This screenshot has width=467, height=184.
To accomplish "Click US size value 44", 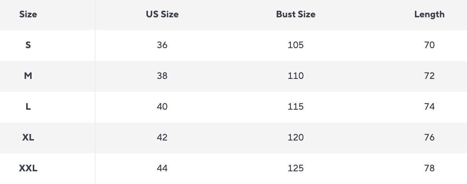I will (x=162, y=168).
